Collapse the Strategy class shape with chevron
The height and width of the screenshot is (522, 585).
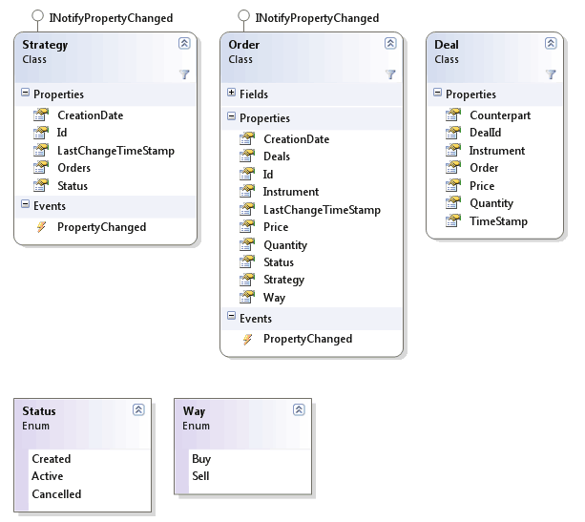pyautogui.click(x=184, y=43)
